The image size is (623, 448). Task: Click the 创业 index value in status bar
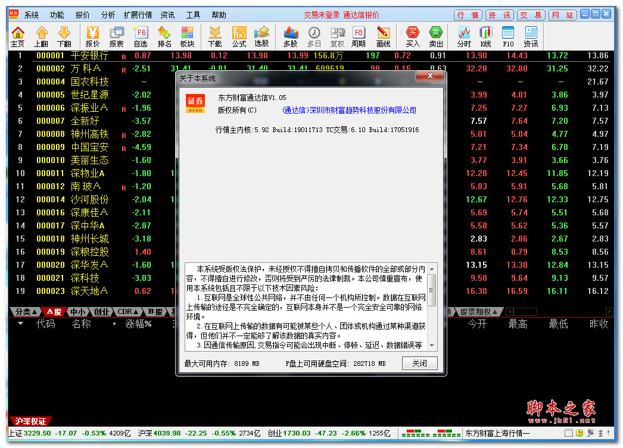[x=295, y=433]
